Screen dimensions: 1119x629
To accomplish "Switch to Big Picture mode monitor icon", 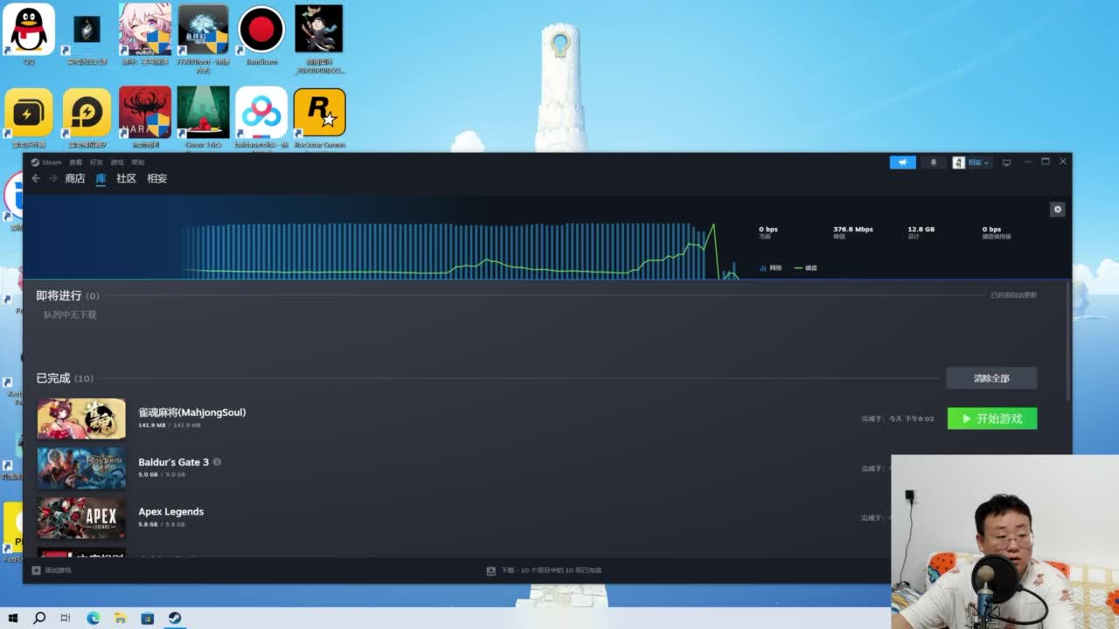I will 1006,162.
